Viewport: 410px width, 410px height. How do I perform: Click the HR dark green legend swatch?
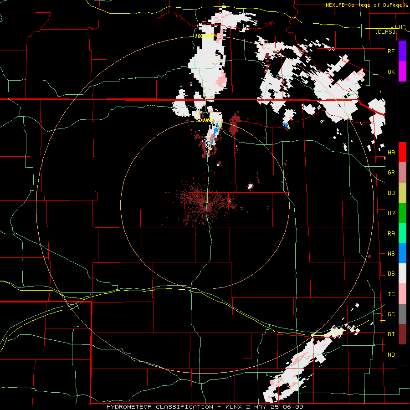pyautogui.click(x=402, y=213)
